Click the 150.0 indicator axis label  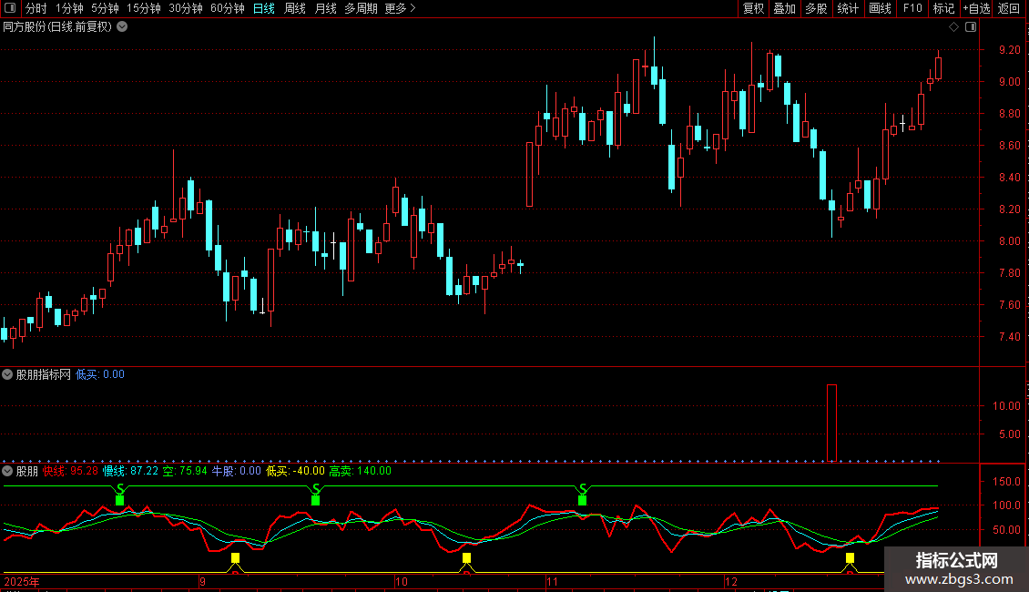tap(1006, 482)
